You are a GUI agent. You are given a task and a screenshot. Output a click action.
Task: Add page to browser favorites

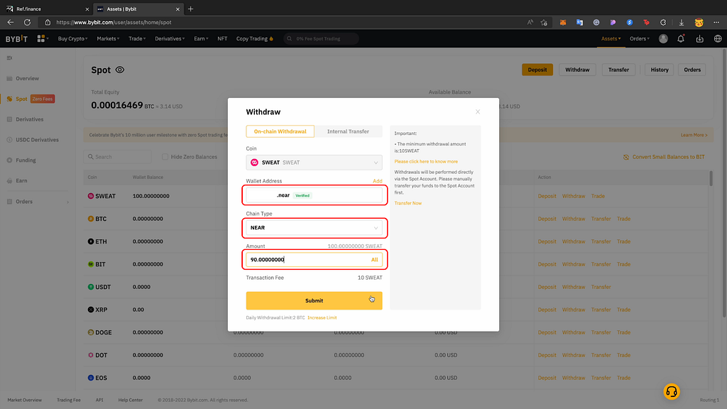[x=544, y=22]
